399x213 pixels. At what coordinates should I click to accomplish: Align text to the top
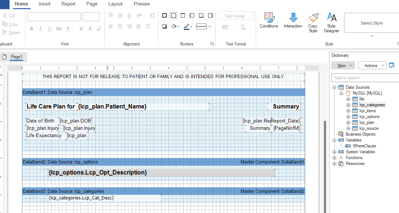pos(111,15)
